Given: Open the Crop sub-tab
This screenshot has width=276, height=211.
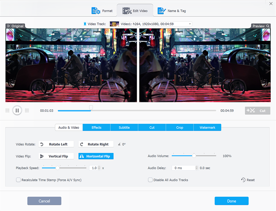Looking at the screenshot, I should (x=180, y=127).
